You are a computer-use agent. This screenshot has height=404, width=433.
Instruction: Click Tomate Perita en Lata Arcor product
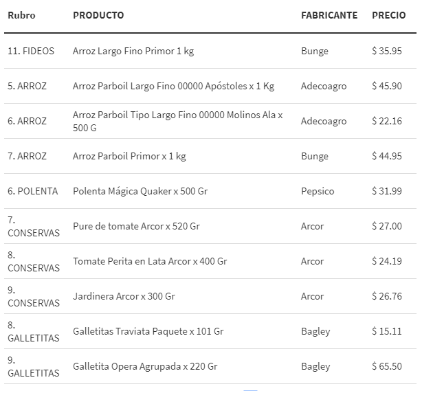click(150, 261)
